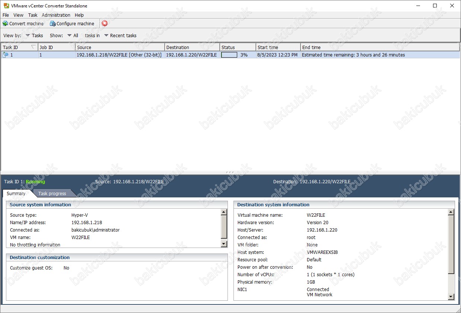This screenshot has height=313, width=461.
Task: Sort by the Status column header
Action: coord(238,47)
